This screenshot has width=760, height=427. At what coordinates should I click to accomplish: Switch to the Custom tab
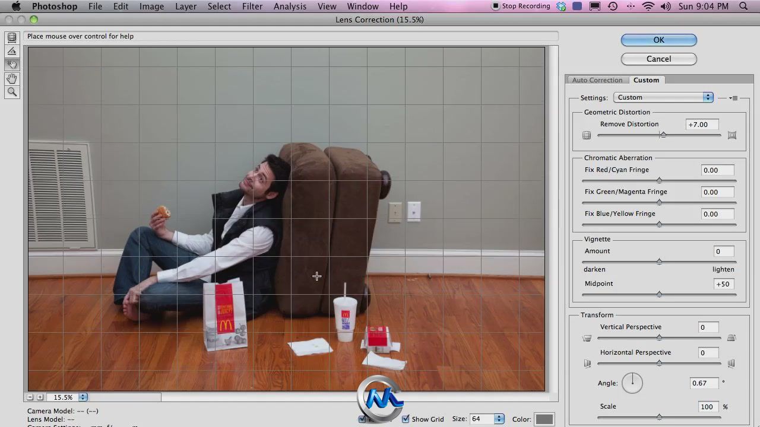(646, 80)
